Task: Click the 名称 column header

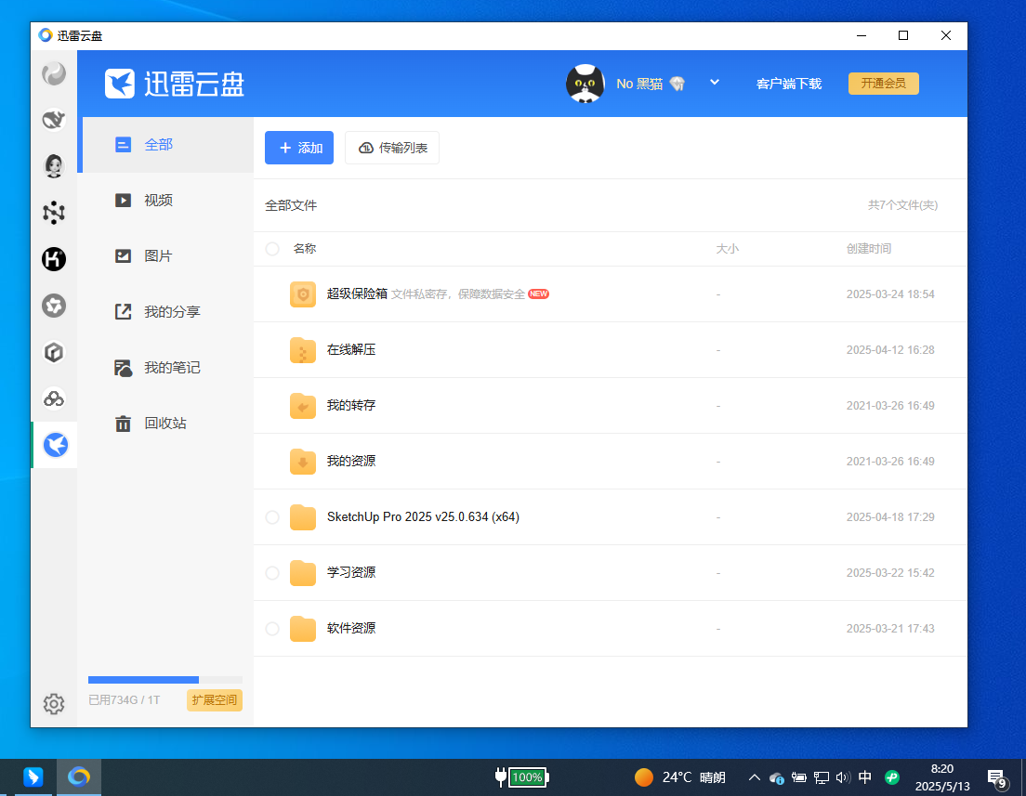Action: click(x=305, y=249)
